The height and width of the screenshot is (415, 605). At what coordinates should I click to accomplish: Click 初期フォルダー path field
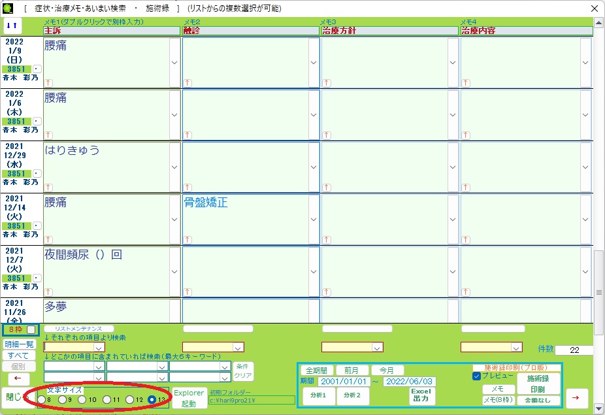[252, 401]
